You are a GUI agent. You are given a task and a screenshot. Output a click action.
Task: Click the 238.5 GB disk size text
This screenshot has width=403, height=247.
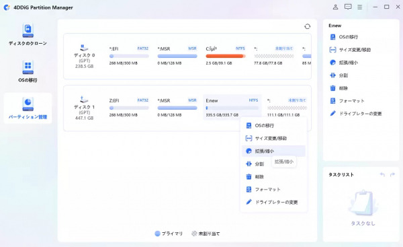(x=84, y=66)
